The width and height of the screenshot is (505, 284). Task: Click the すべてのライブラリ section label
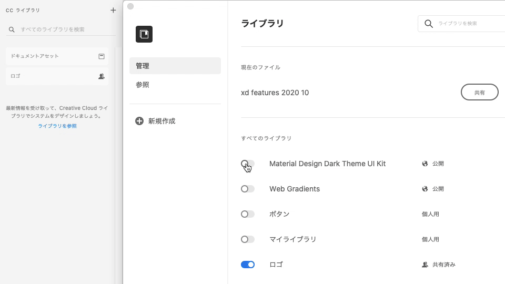[266, 138]
